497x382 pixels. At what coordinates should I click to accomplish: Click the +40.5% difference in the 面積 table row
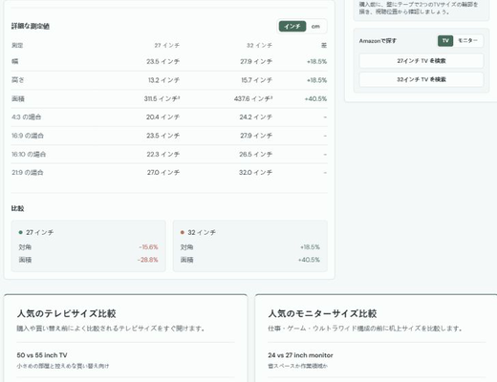coord(315,99)
